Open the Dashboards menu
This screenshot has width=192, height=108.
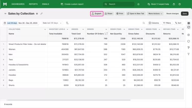[18, 4]
